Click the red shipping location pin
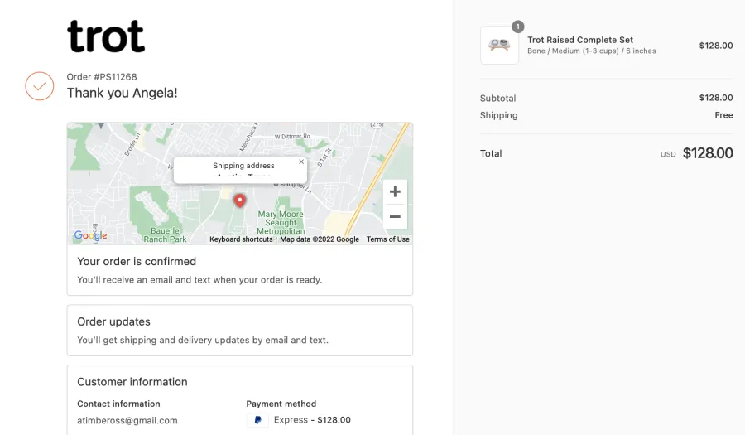The height and width of the screenshot is (435, 745). tap(240, 201)
